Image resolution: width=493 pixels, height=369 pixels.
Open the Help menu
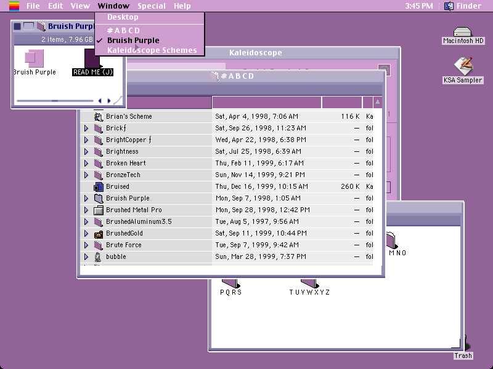point(182,6)
